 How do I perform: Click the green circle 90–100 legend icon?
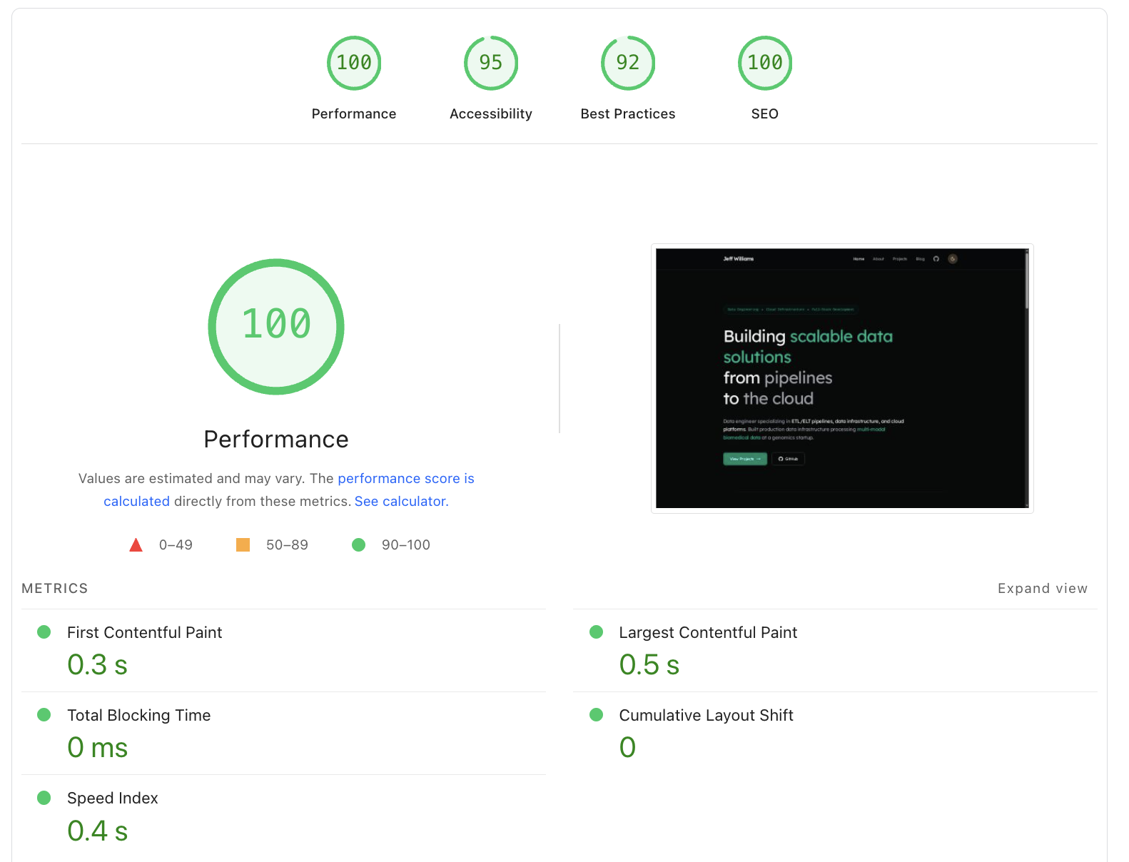pyautogui.click(x=359, y=545)
